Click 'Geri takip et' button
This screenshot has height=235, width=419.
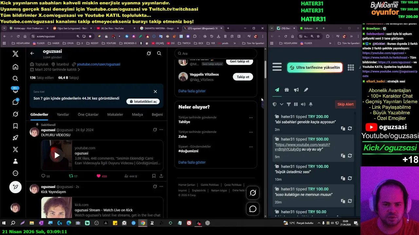click(240, 61)
